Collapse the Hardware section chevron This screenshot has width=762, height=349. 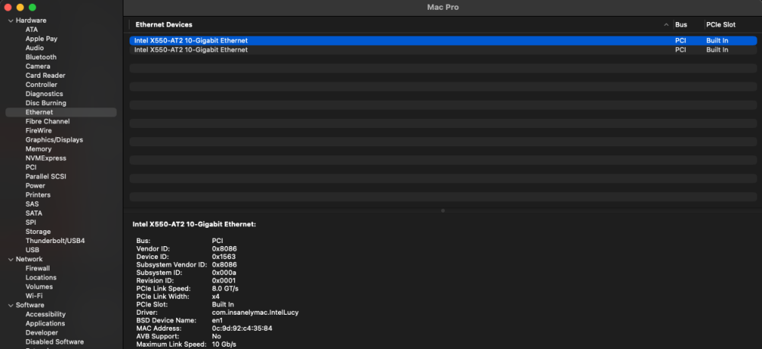[11, 21]
